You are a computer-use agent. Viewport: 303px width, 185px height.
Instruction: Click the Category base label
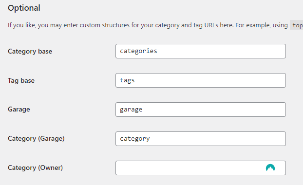[x=30, y=52]
